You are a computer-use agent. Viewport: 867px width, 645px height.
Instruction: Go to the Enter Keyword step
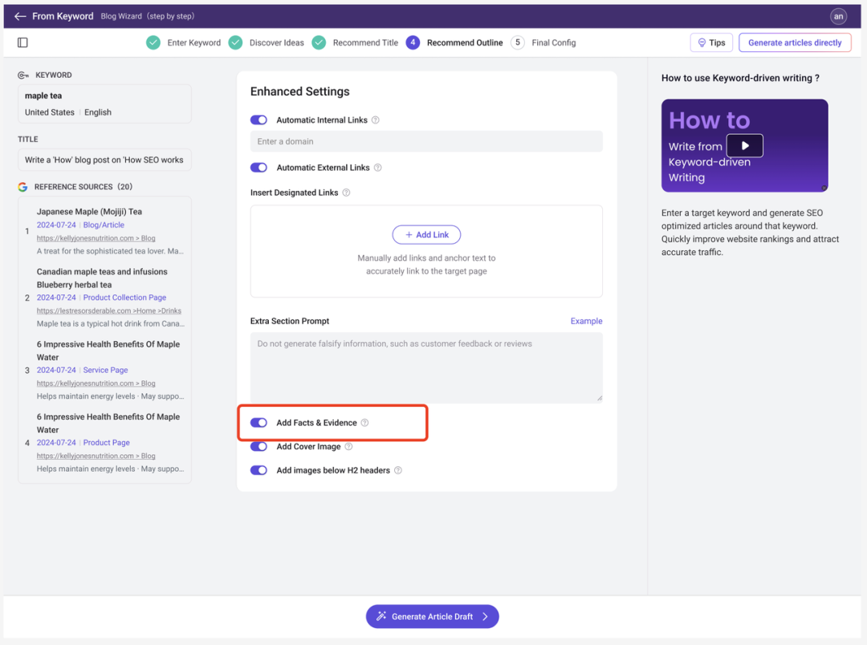(x=194, y=43)
